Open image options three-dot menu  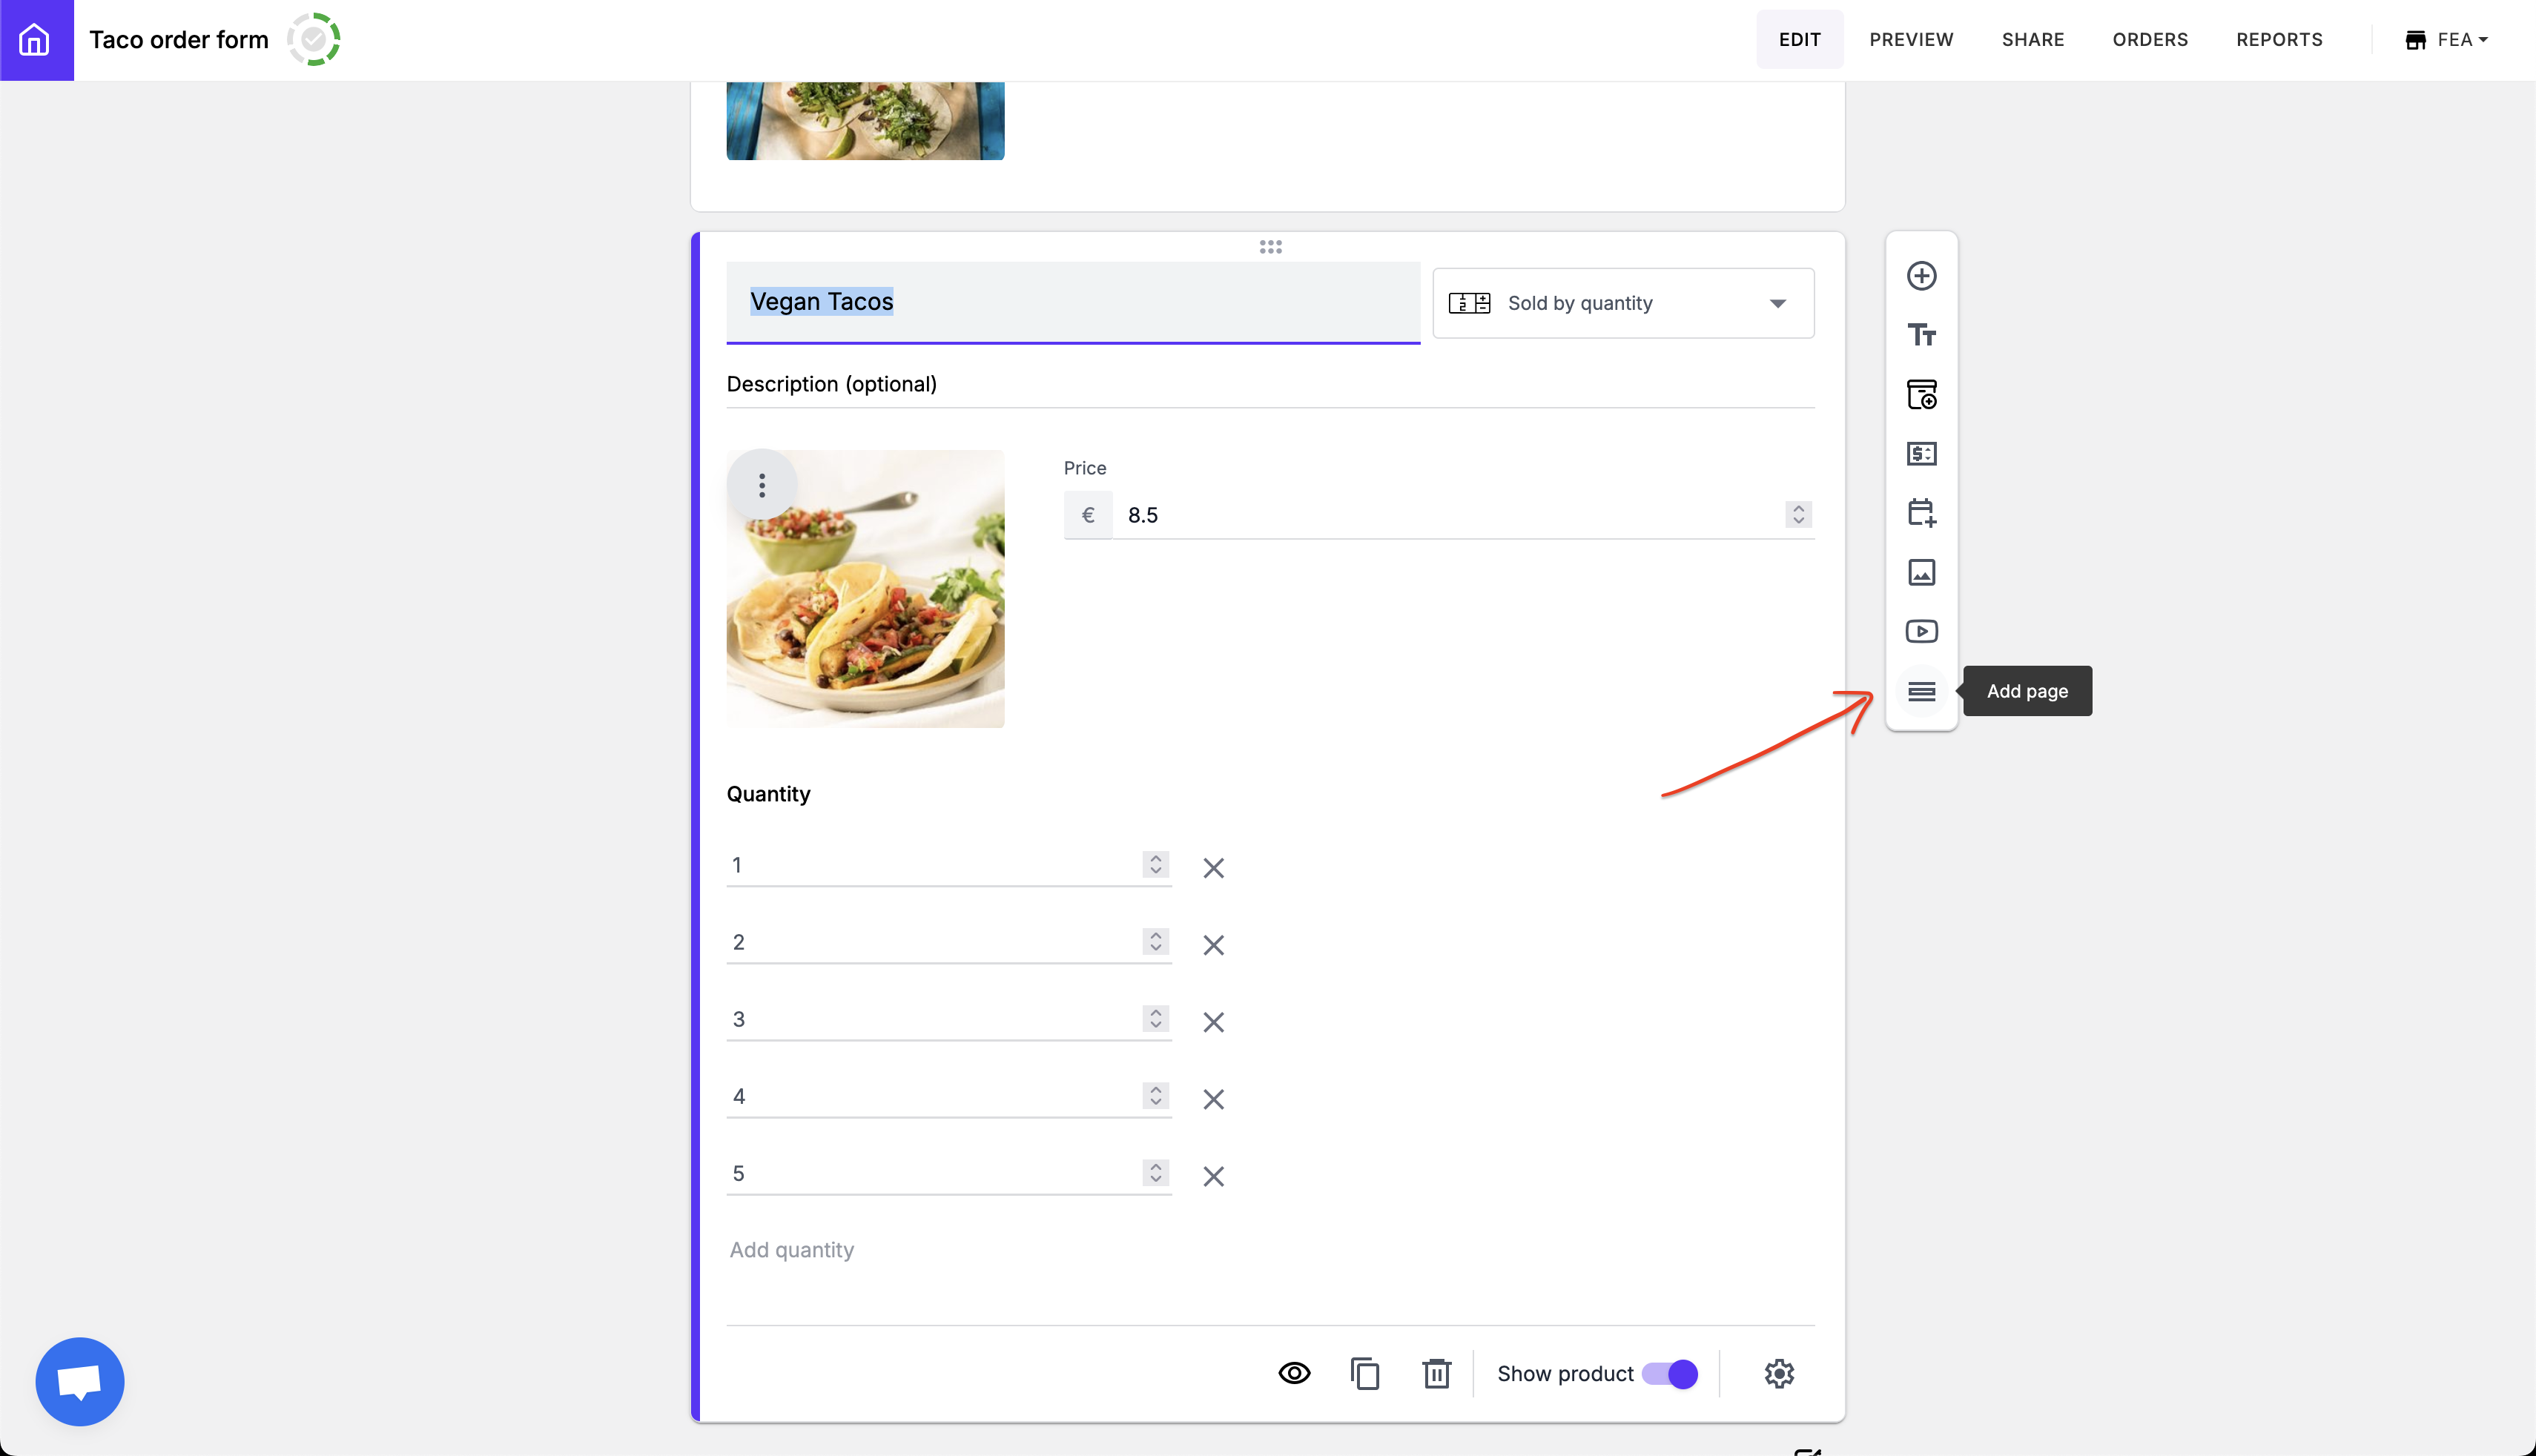pos(762,486)
